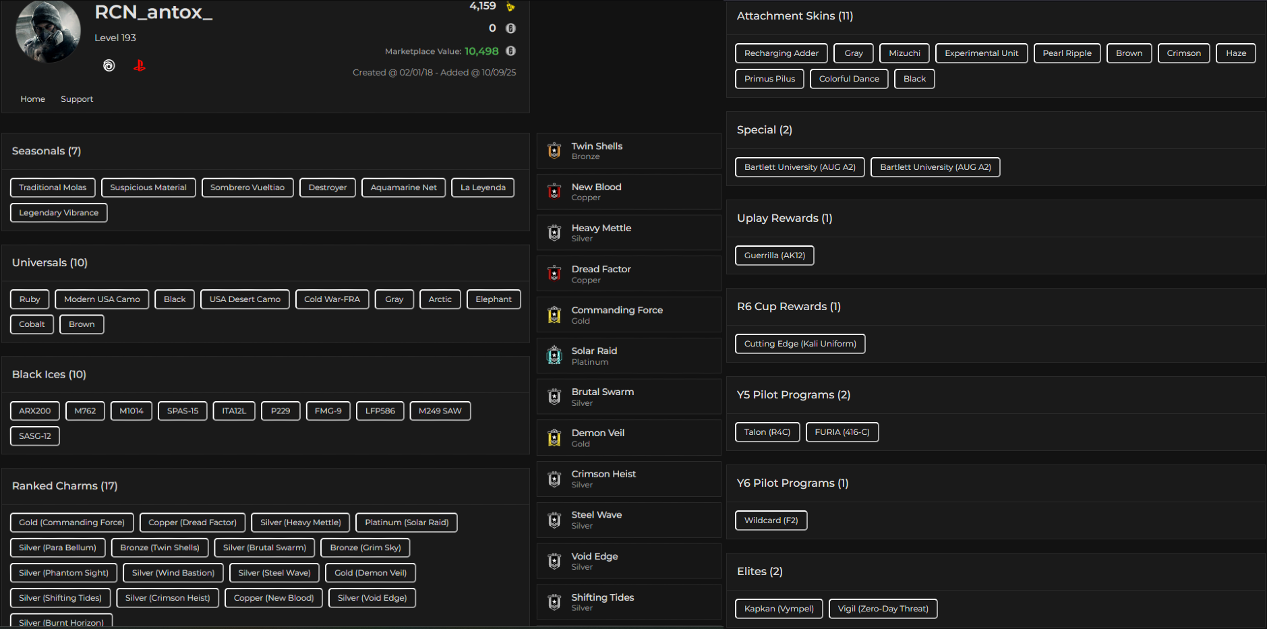Click the Platinum (Solar Raid) charm tag

pyautogui.click(x=407, y=522)
